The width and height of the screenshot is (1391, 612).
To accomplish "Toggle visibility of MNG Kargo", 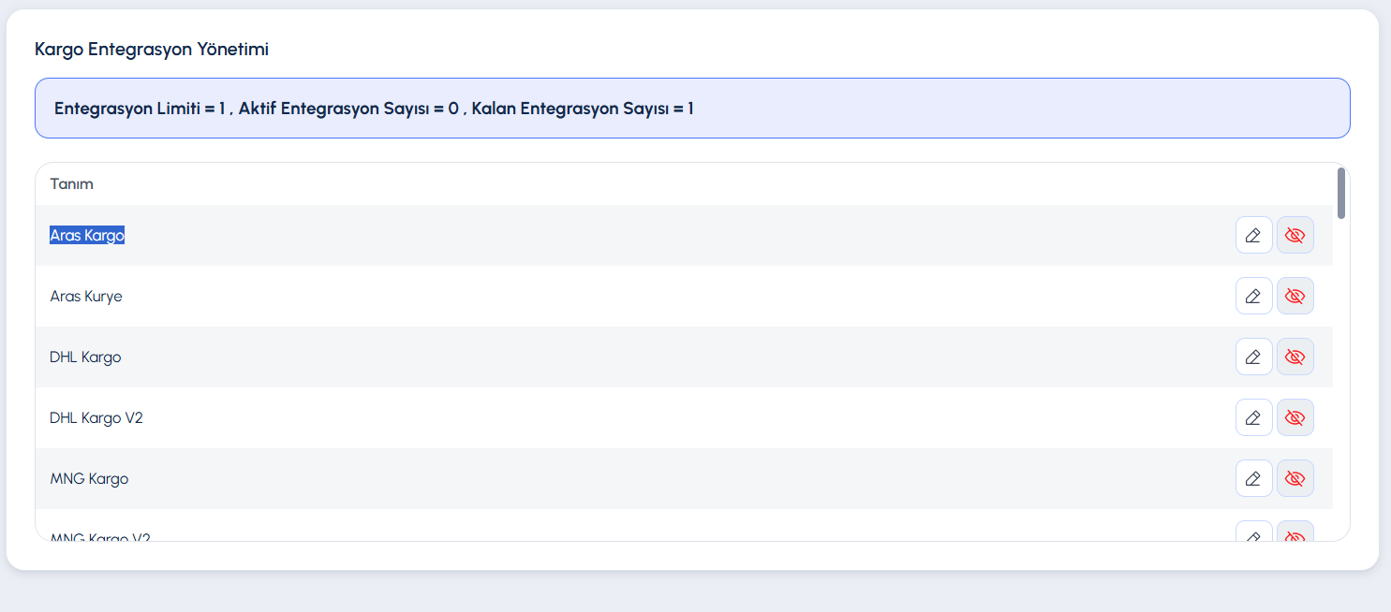I will (1295, 478).
